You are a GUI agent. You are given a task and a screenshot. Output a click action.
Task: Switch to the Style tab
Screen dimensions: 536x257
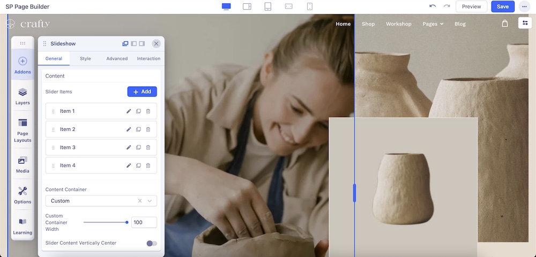tap(85, 58)
